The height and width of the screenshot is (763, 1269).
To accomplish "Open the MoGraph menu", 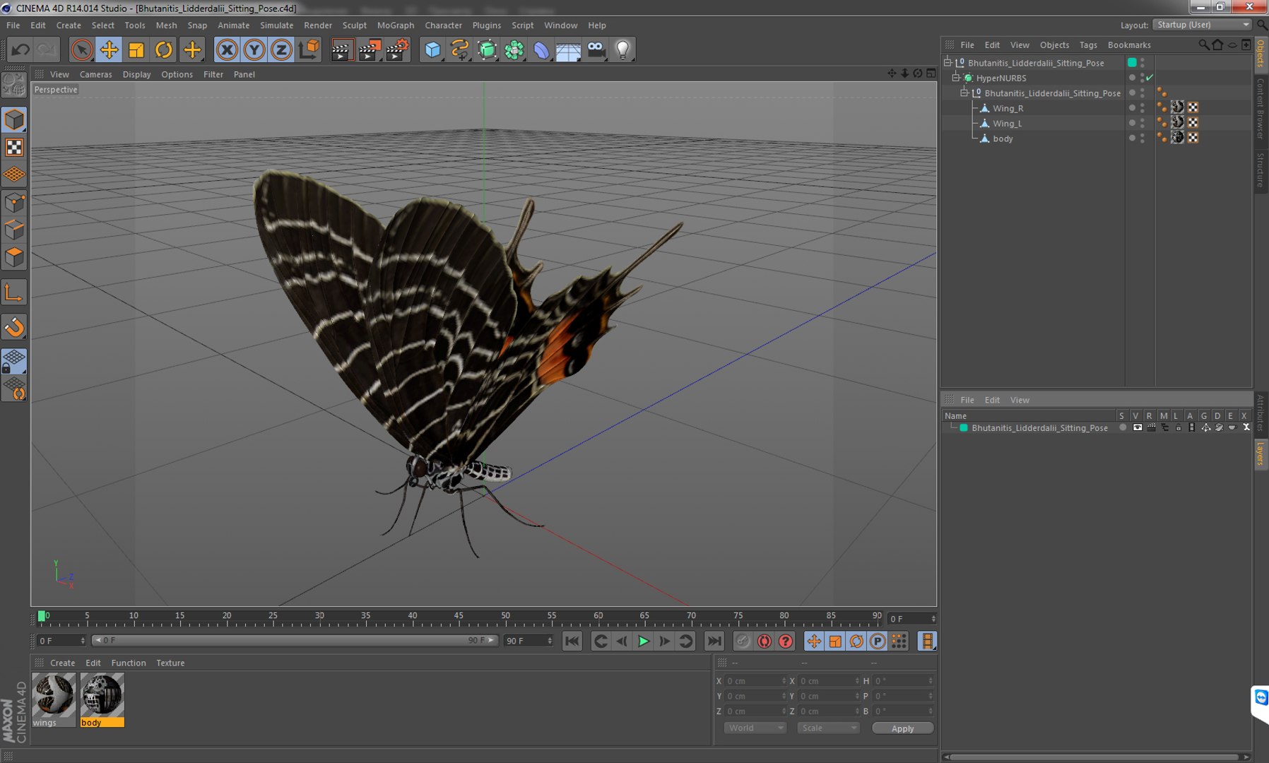I will click(396, 25).
